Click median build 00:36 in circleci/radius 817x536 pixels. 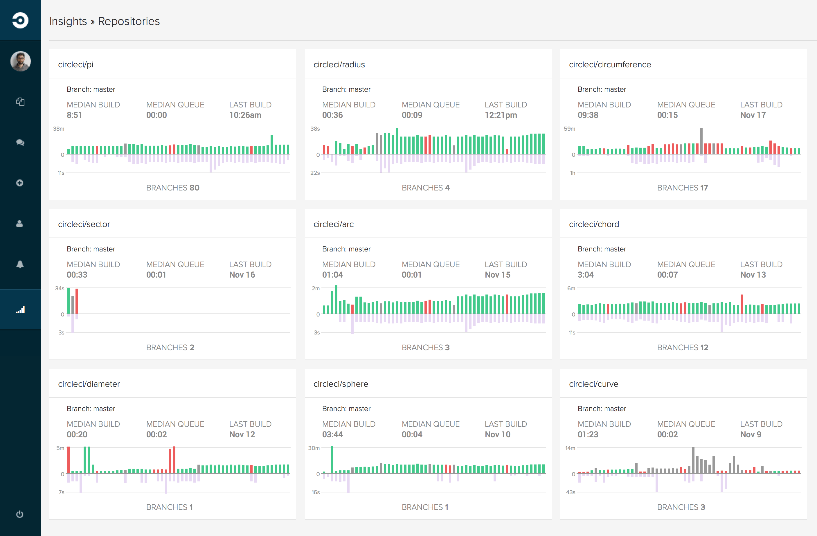click(332, 115)
